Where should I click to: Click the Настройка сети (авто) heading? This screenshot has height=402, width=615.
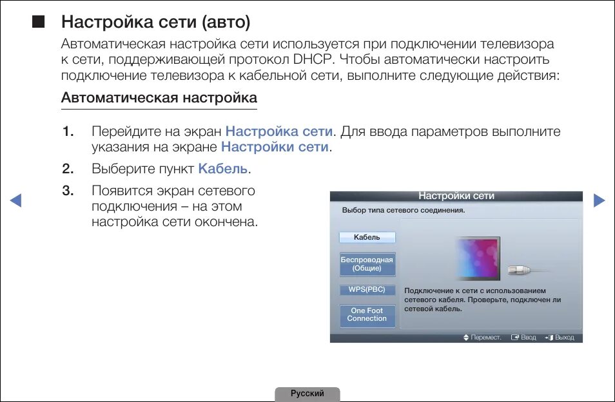coord(156,21)
